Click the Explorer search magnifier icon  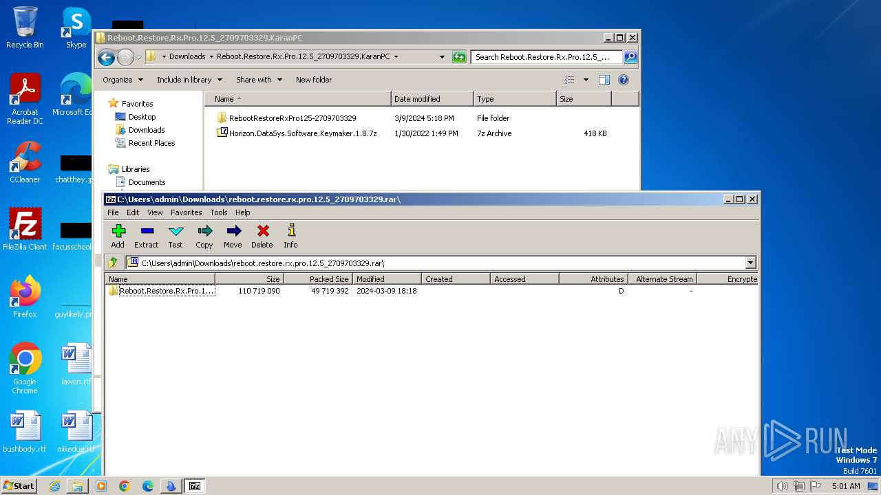[x=630, y=57]
